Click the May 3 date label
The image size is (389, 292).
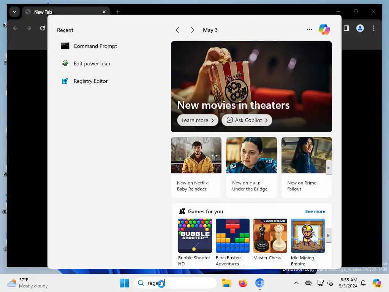coord(210,30)
